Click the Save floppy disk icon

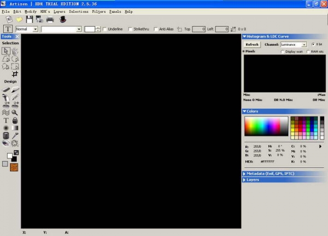point(30,20)
